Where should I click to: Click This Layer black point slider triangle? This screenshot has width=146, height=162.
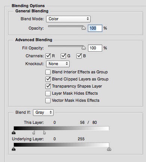pyautogui.click(x=14, y=132)
